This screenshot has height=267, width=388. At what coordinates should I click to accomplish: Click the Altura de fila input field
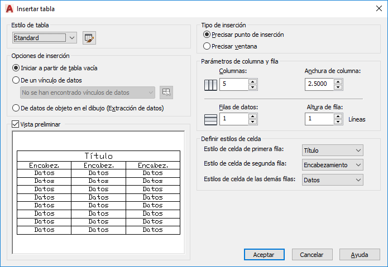(x=319, y=119)
